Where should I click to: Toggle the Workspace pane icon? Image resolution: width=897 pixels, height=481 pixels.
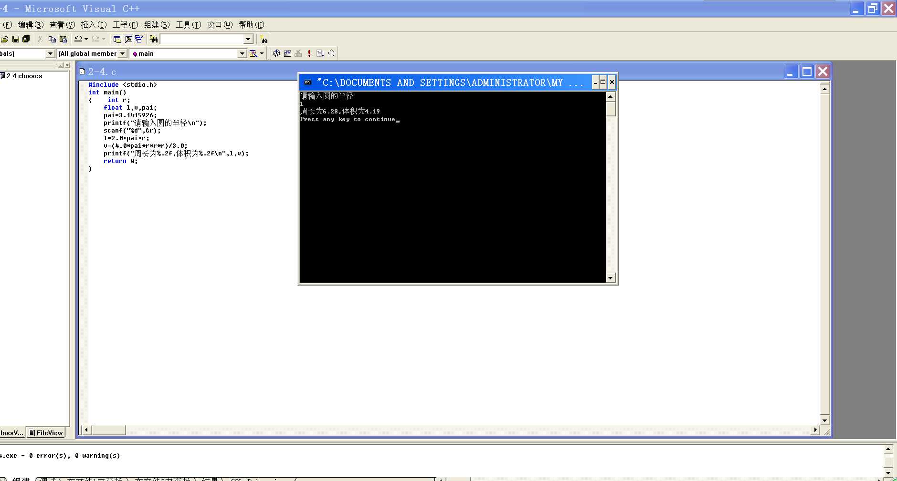point(117,39)
